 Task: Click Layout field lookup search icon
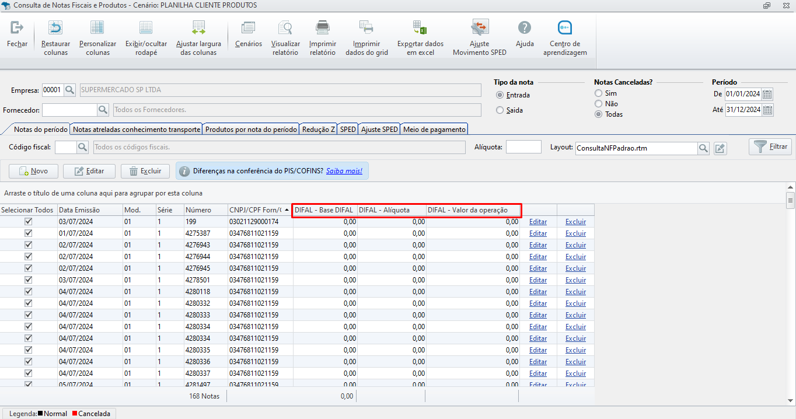[x=704, y=148]
